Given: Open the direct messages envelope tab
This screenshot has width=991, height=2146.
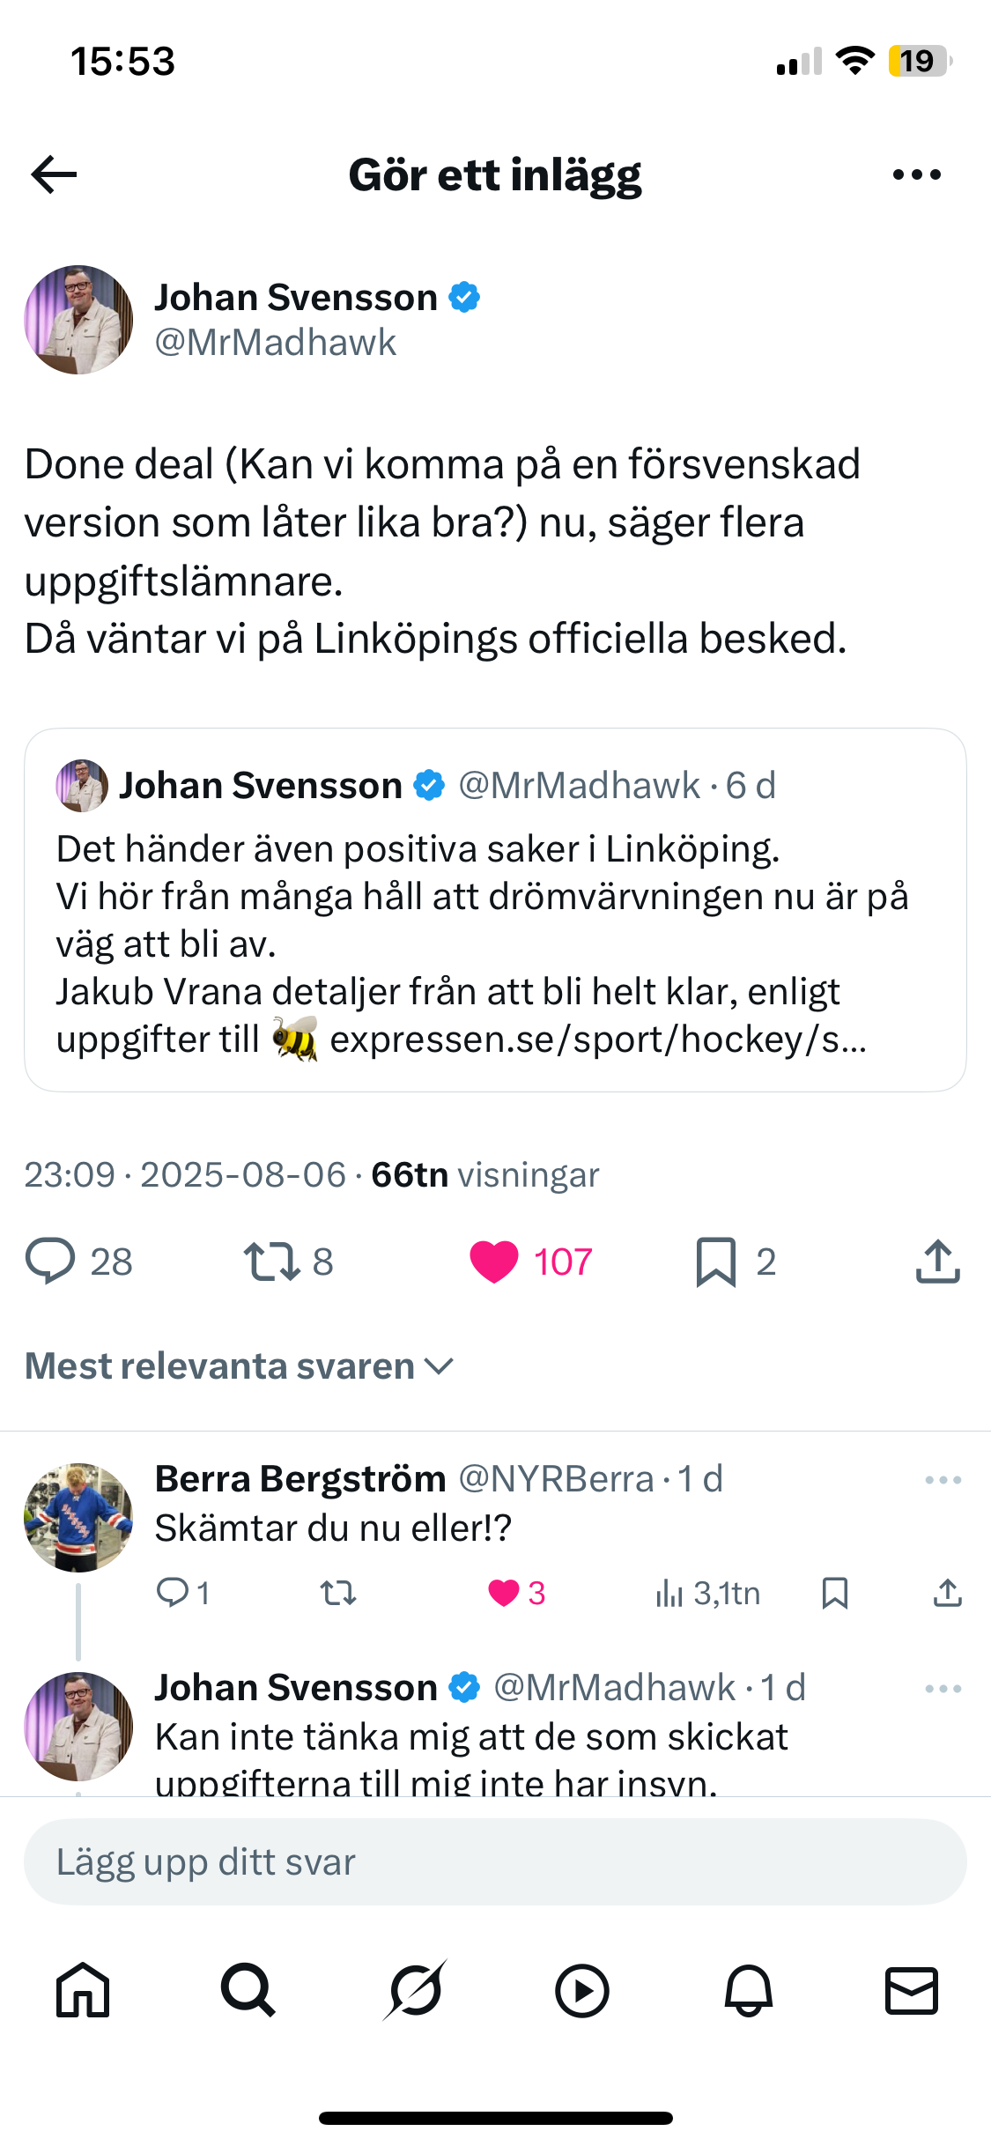Looking at the screenshot, I should (x=911, y=1990).
